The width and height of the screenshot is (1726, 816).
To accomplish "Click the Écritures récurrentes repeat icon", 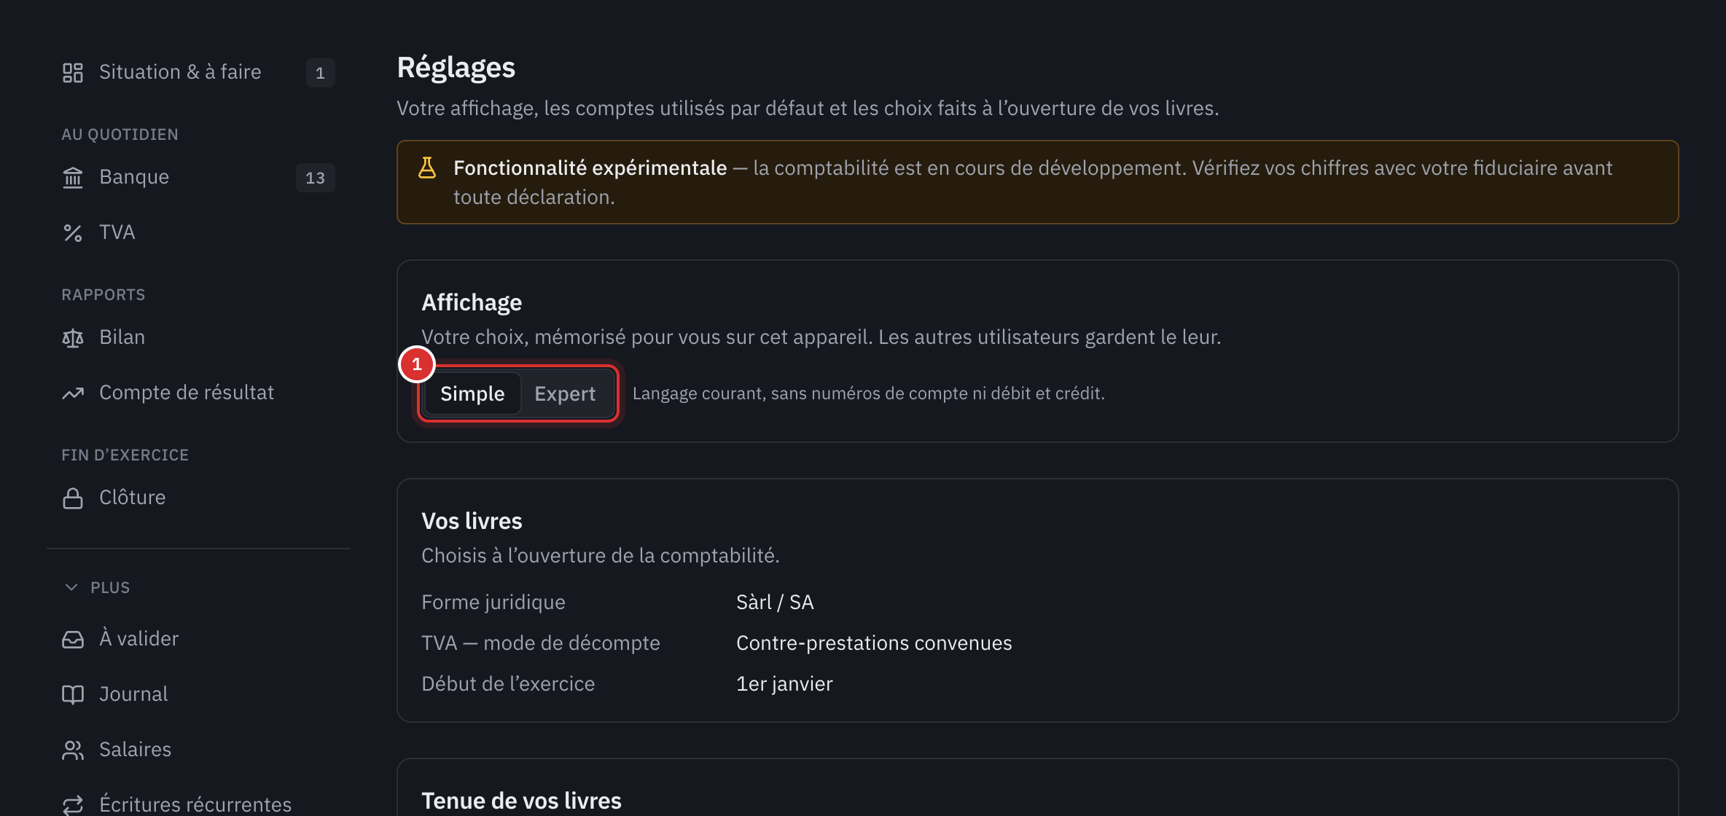I will (73, 804).
